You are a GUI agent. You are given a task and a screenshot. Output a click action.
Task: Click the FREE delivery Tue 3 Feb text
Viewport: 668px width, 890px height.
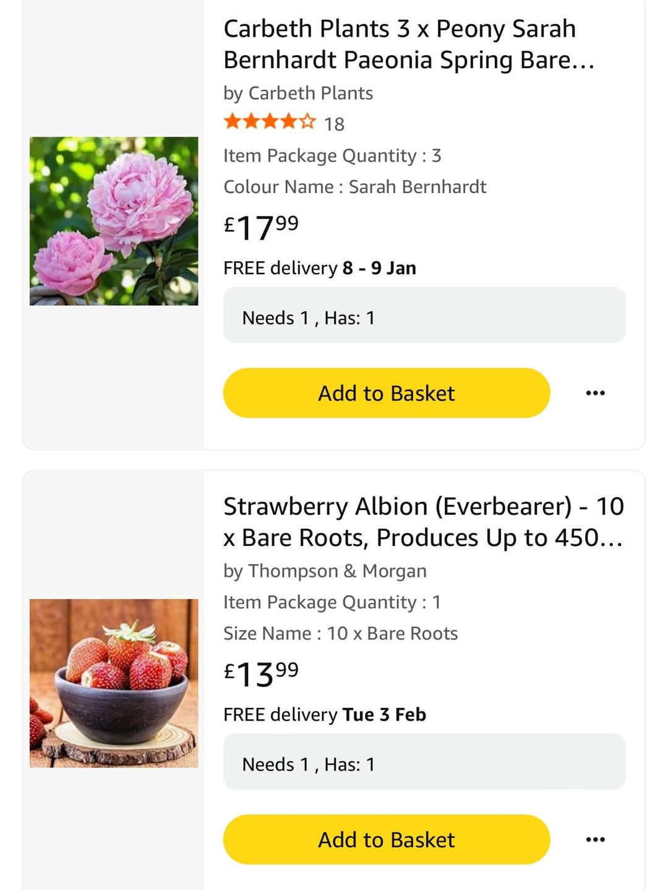point(324,715)
